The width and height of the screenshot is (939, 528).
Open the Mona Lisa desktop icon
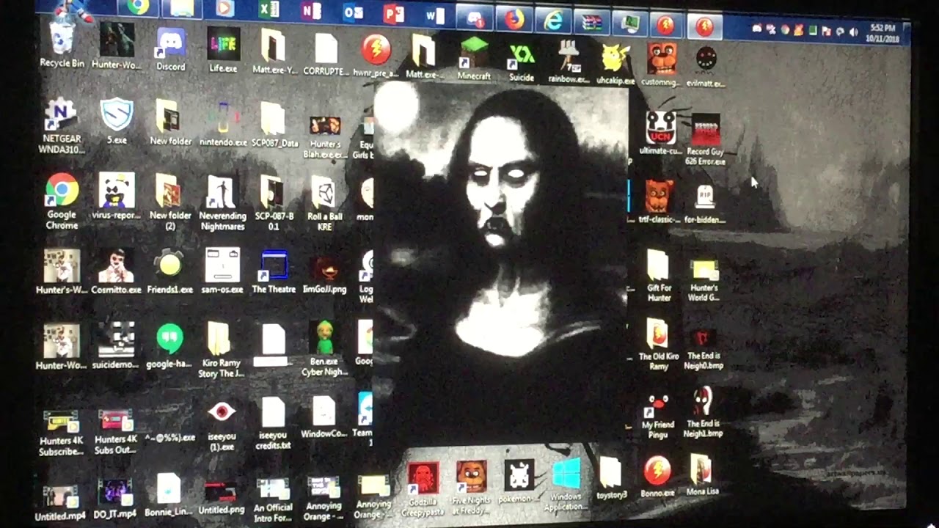click(x=701, y=475)
